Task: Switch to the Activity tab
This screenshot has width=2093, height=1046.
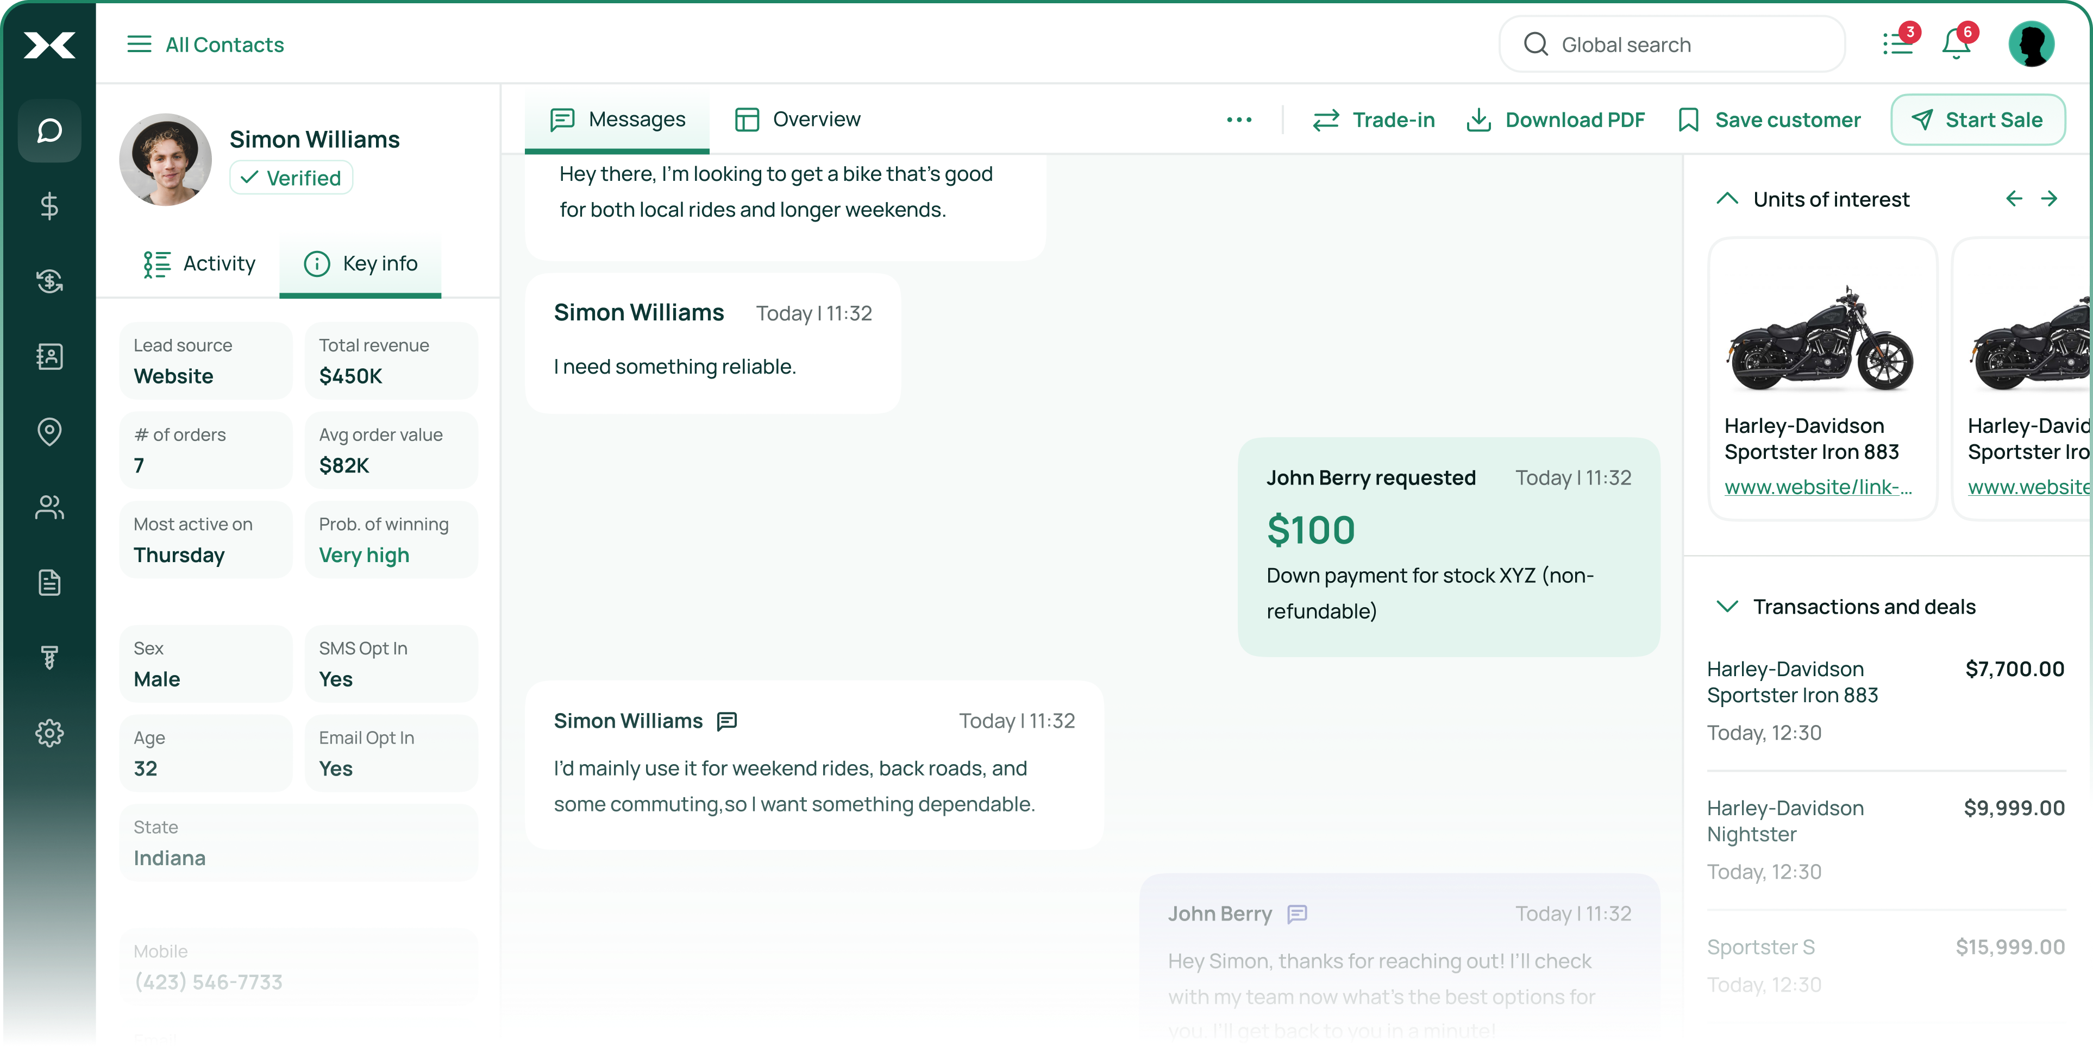Action: click(x=199, y=264)
